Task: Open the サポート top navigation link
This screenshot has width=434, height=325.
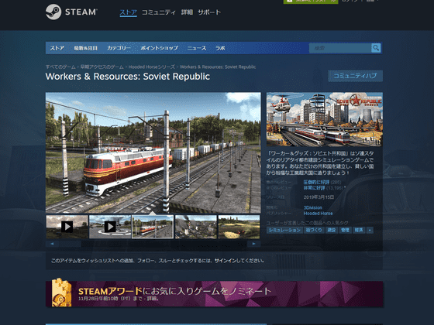Action: click(209, 12)
